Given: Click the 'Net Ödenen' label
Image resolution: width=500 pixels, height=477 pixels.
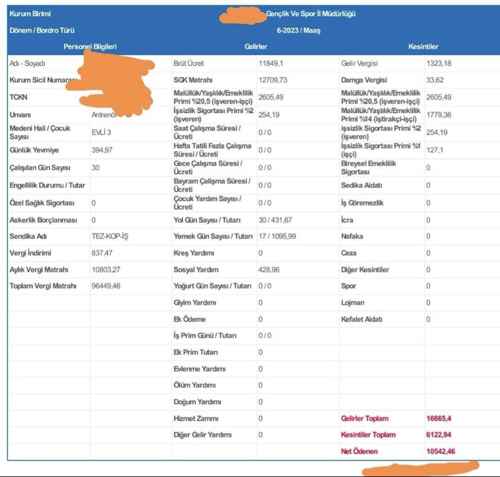Looking at the screenshot, I should click(359, 451).
